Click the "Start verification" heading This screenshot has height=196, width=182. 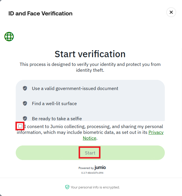(x=90, y=54)
